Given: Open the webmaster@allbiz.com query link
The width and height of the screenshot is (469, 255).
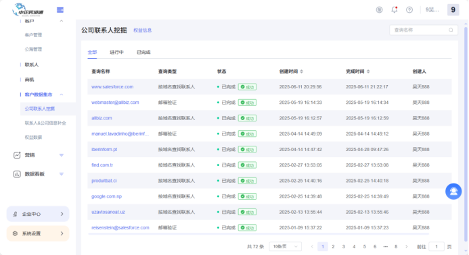Looking at the screenshot, I should tap(115, 103).
